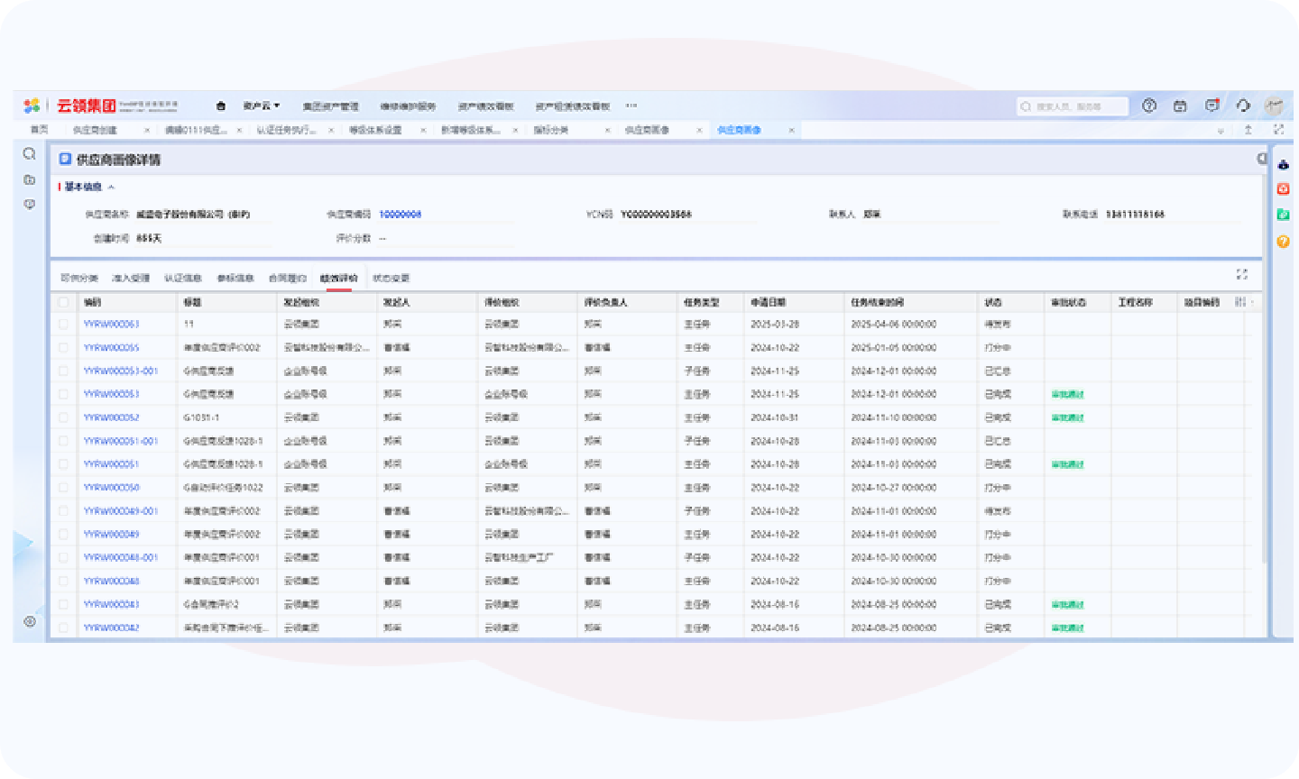Open the help question mark icon in header
This screenshot has height=779, width=1299.
point(1148,105)
